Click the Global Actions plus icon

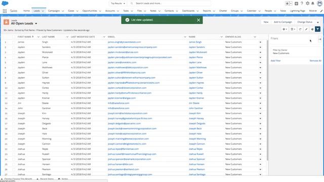coord(296,4)
